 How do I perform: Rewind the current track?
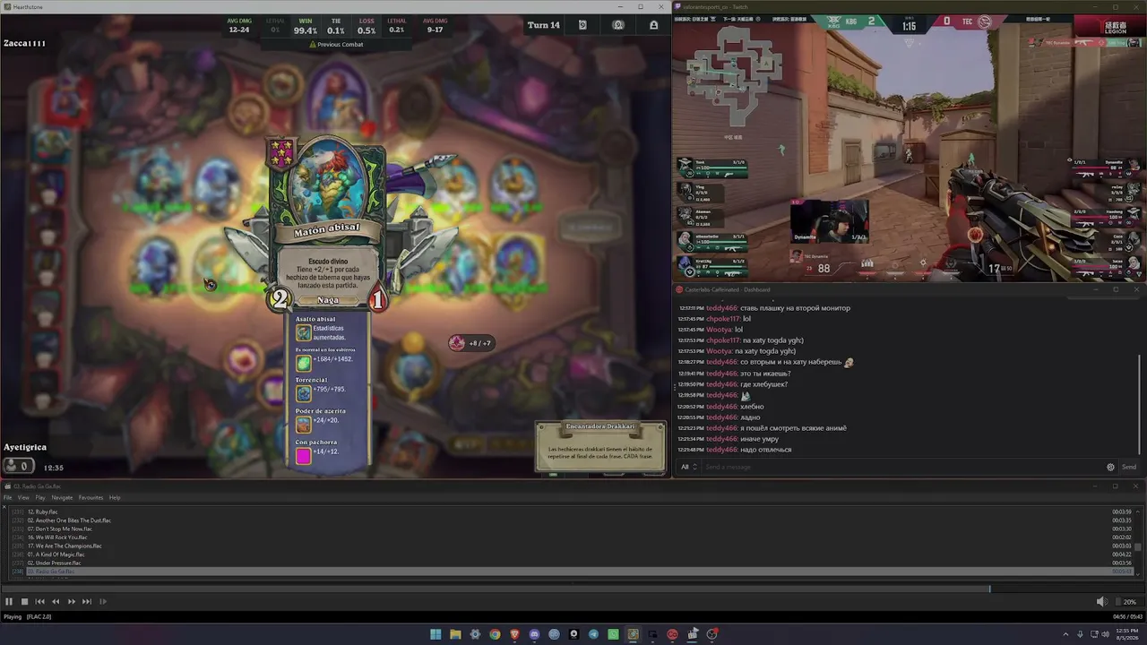tap(56, 602)
